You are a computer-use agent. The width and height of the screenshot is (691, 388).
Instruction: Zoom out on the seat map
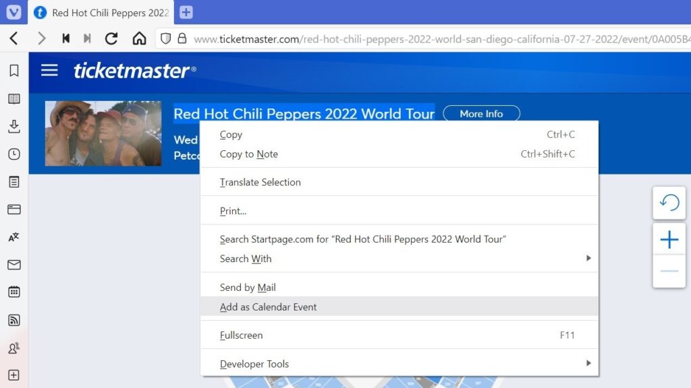669,271
